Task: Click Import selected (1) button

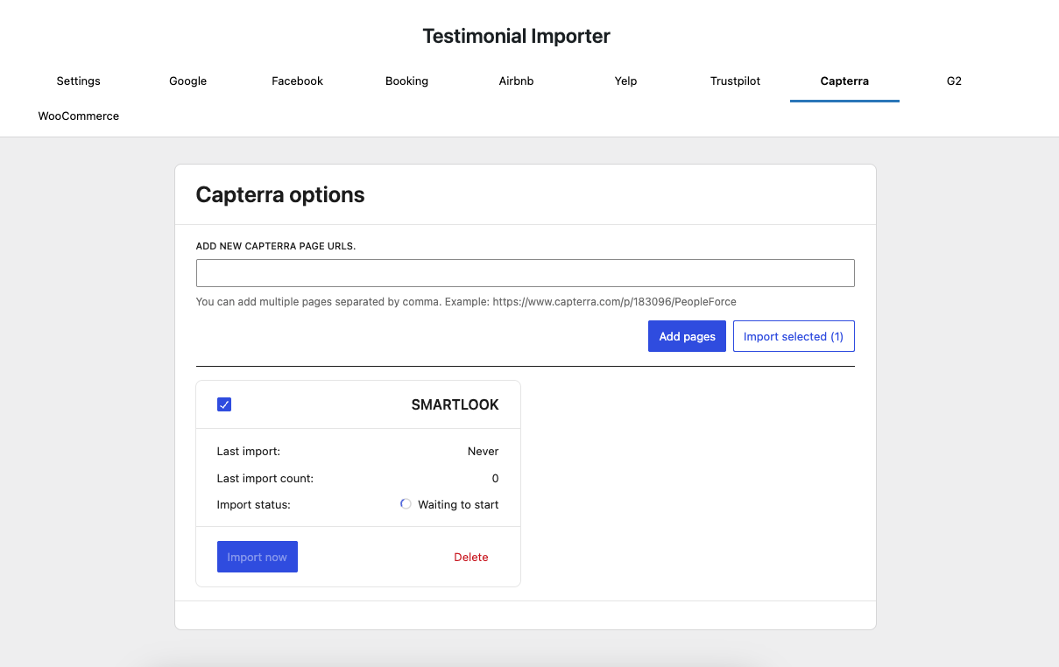Action: (x=794, y=336)
